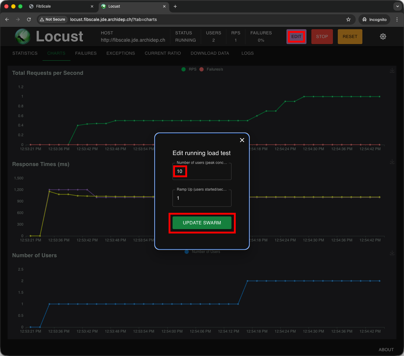Edit the Ramp Up input field
This screenshot has height=356, width=404.
tap(202, 198)
